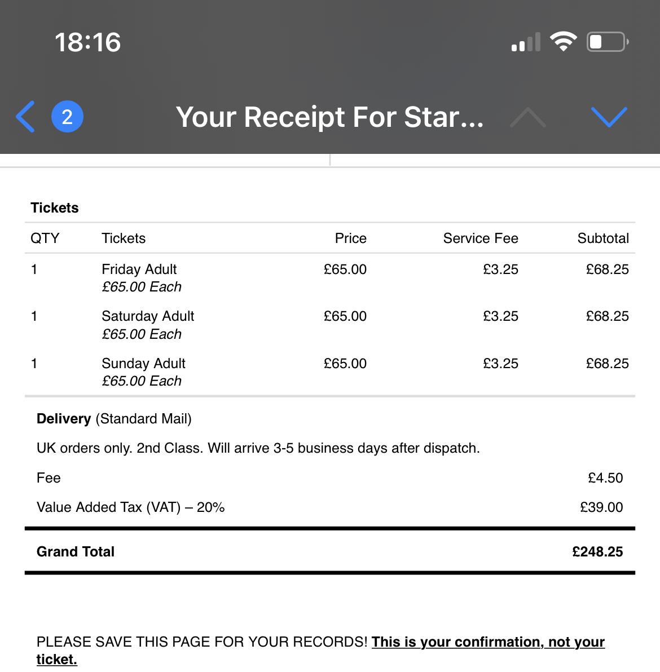
Task: Tap the bold Tickets section heading
Action: 55,207
